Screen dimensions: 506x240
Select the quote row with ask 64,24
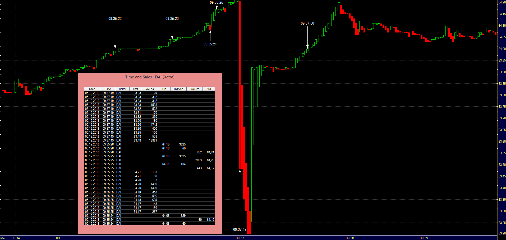click(149, 152)
